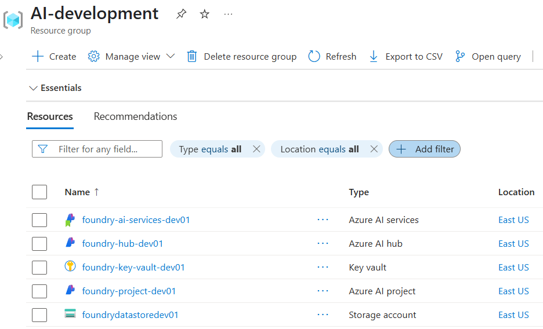
Task: Open the ellipsis menu for foundry-key-vault-dev01
Action: point(323,268)
